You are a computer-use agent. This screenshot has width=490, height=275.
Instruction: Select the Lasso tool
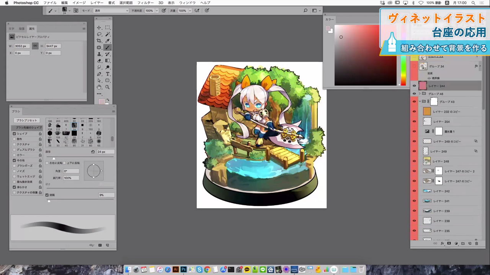[x=99, y=34]
